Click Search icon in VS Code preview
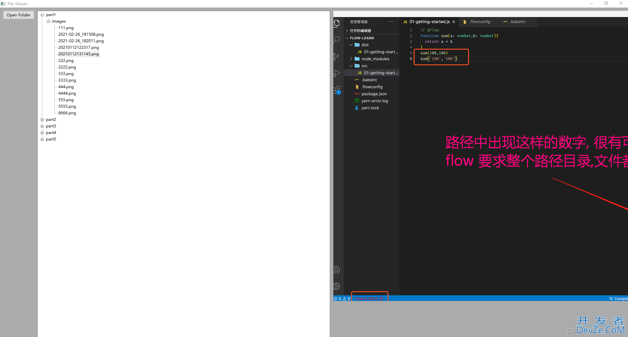The height and width of the screenshot is (337, 628). (x=337, y=40)
